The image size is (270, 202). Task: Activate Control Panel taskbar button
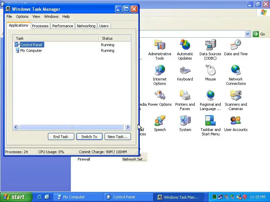[128, 197]
